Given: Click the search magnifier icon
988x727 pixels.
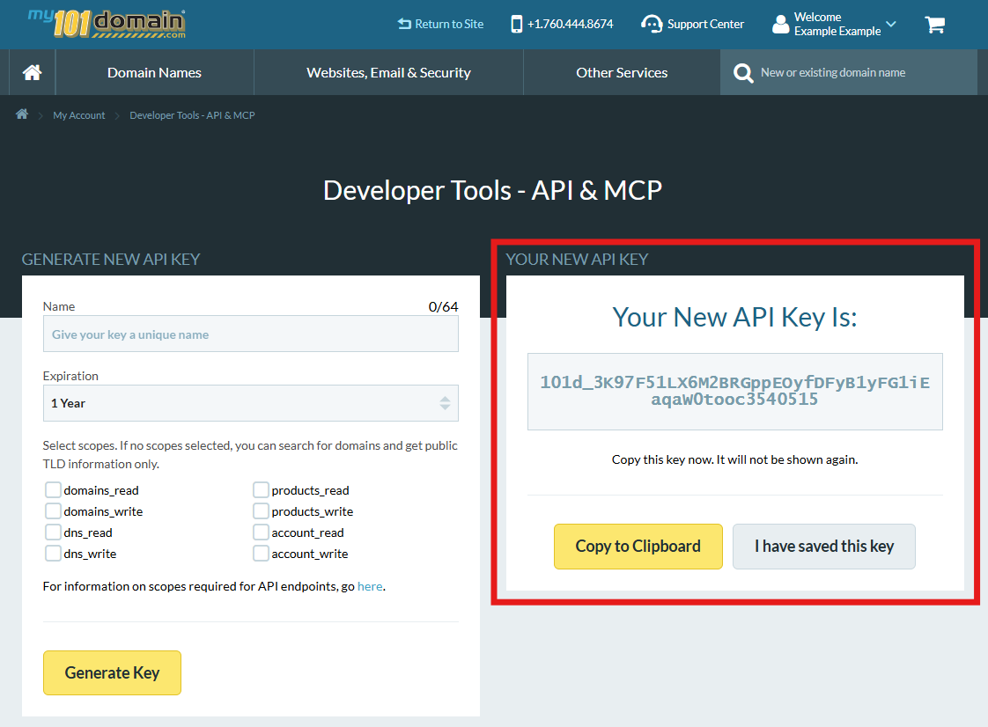Looking at the screenshot, I should 743,73.
